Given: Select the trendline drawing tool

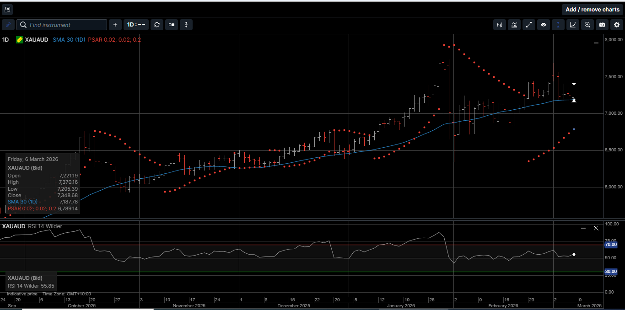Looking at the screenshot, I should (x=529, y=25).
